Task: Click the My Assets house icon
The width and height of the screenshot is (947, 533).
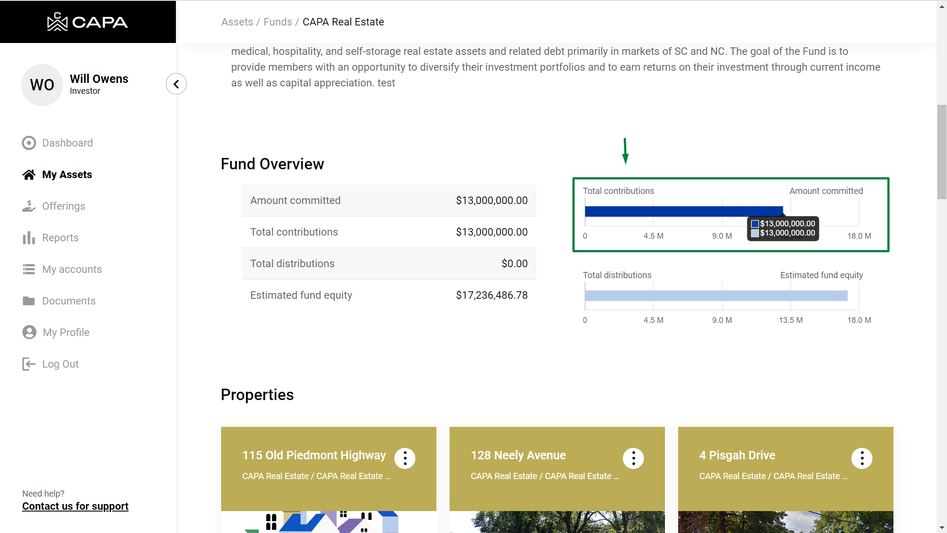Action: [29, 175]
